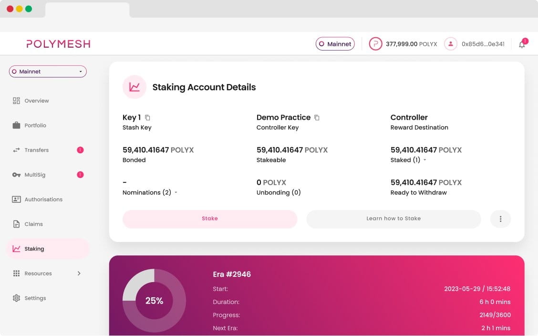Copy the Stash Key address via copy icon
The height and width of the screenshot is (336, 538).
click(146, 116)
